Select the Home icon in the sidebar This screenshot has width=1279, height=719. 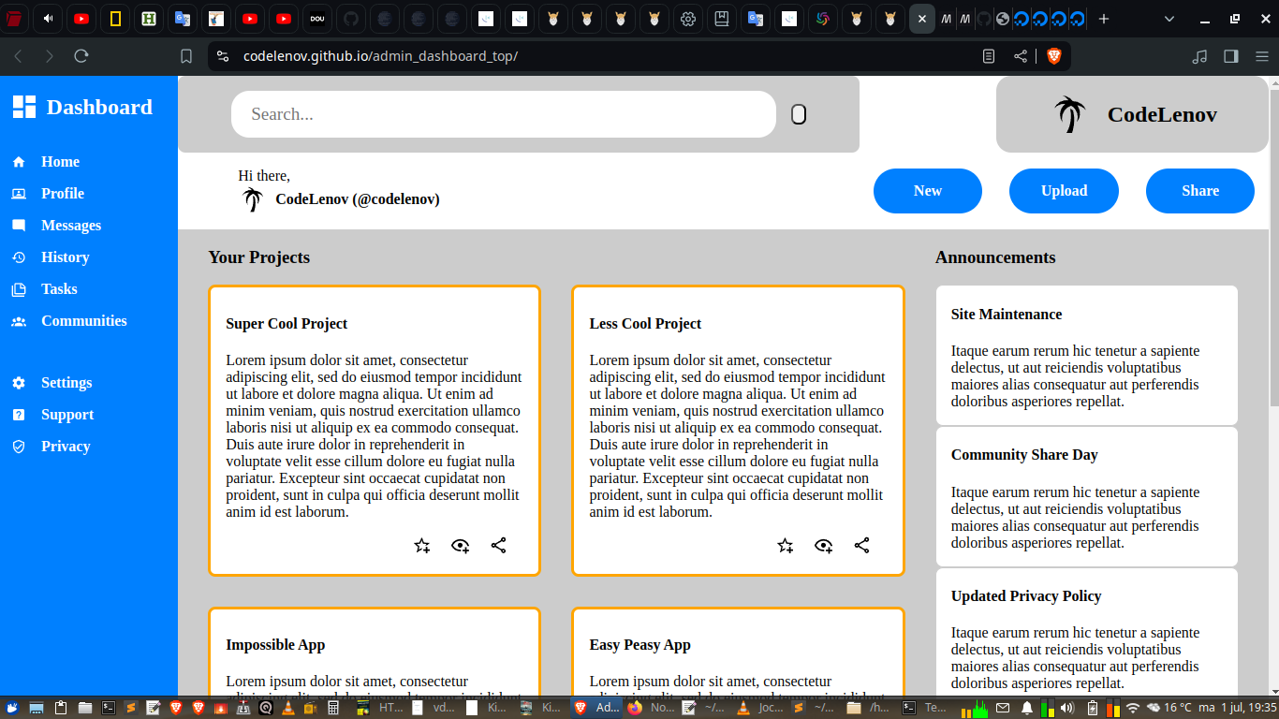[x=18, y=161]
